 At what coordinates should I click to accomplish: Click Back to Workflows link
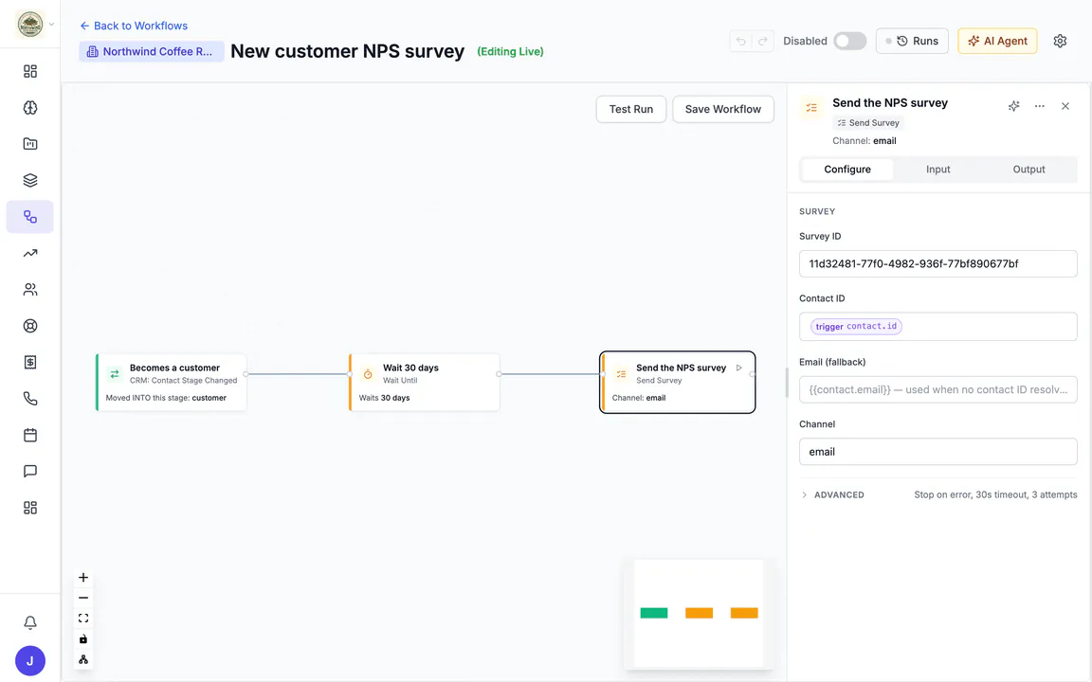(134, 26)
